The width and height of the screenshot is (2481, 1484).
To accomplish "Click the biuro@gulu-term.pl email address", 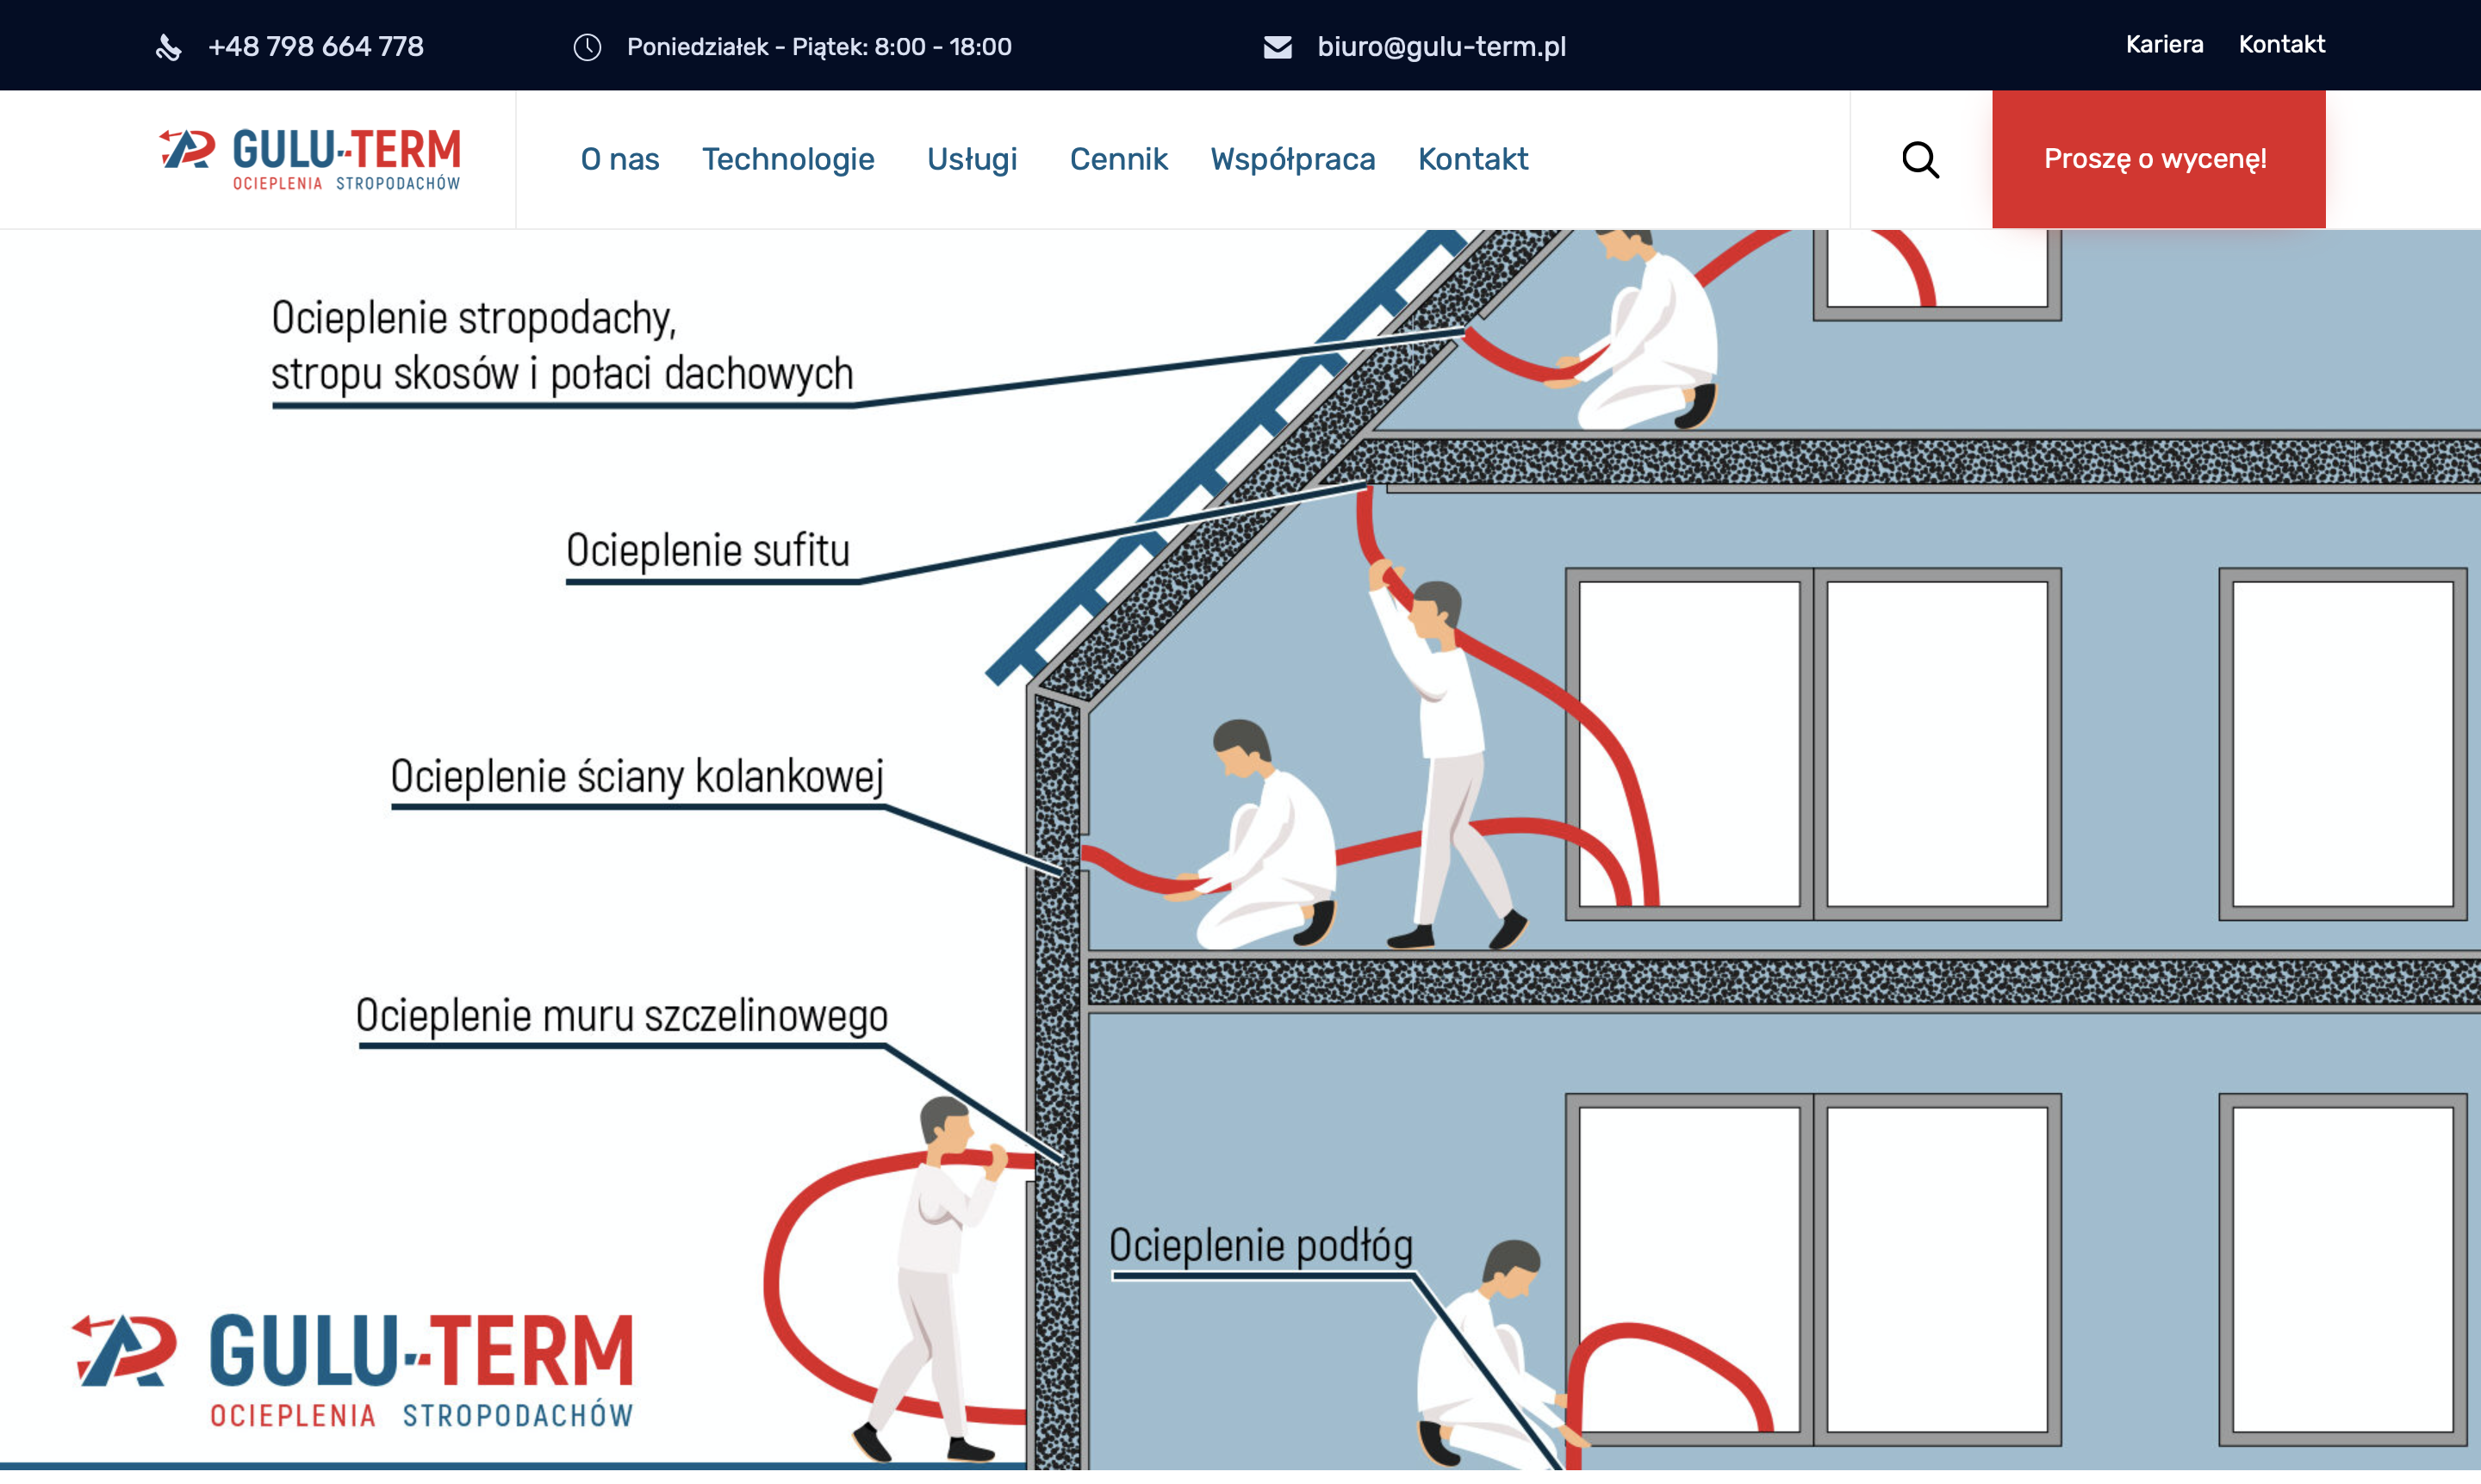I will pyautogui.click(x=1441, y=47).
